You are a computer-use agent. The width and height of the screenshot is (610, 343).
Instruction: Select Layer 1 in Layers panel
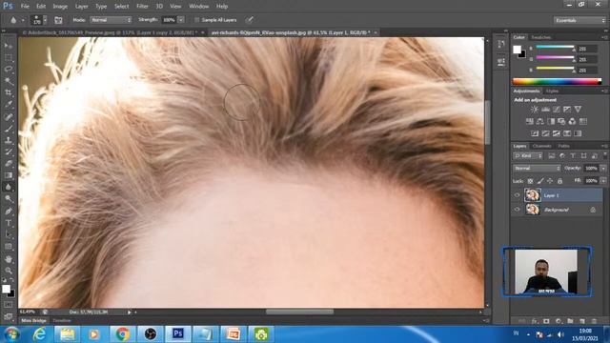[557, 195]
